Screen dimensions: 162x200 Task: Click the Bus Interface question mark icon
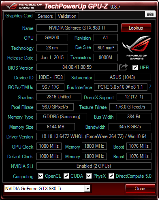tap(150, 87)
